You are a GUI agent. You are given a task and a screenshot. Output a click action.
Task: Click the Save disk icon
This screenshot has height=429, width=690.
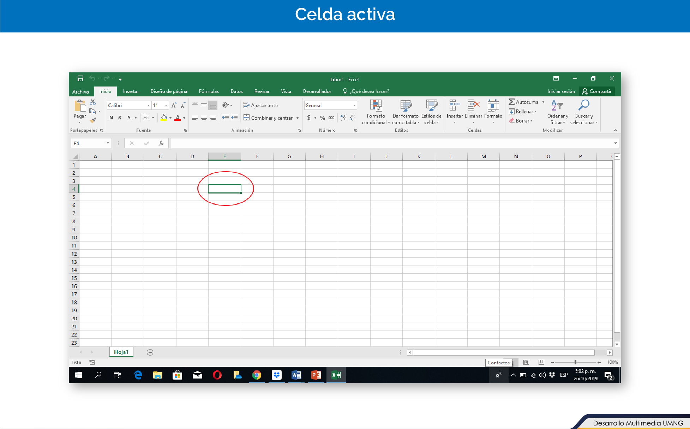click(80, 78)
